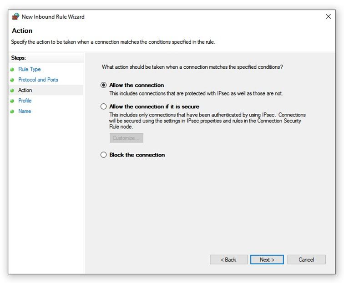The width and height of the screenshot is (344, 283).
Task: Click the green bullet beside Profile step
Action: tap(12, 101)
